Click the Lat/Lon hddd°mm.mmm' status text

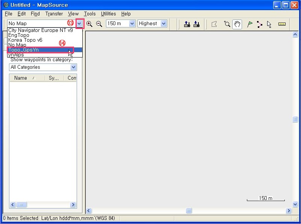(78, 218)
